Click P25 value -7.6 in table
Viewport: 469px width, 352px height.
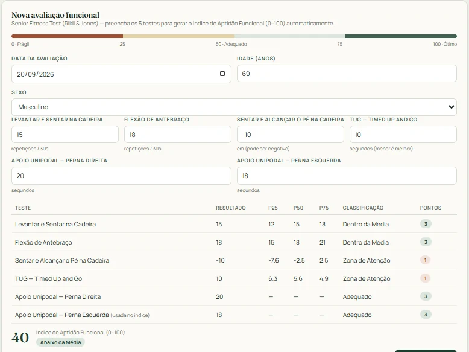pos(274,260)
